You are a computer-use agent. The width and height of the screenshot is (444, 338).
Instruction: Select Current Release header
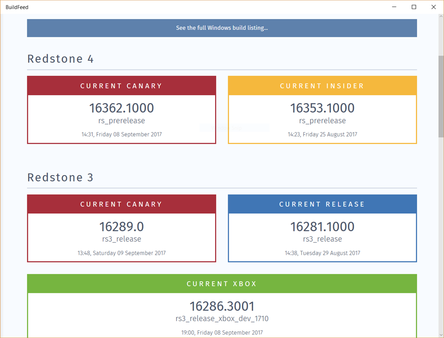(322, 204)
